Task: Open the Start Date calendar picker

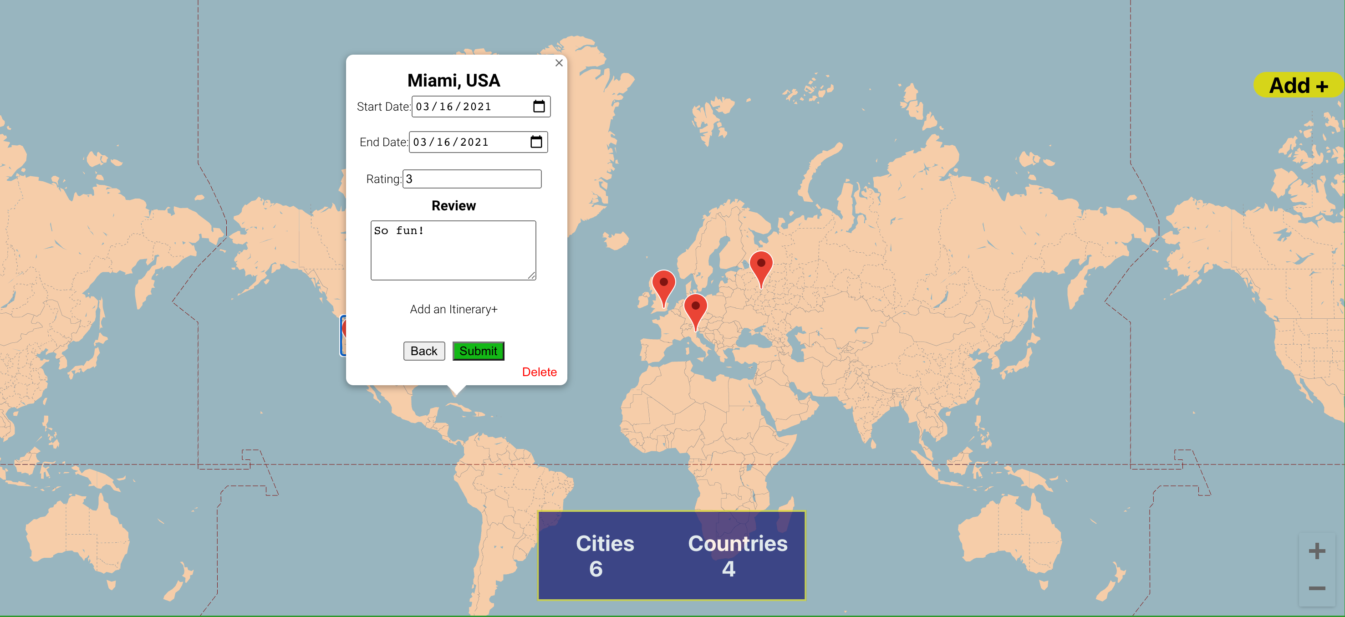Action: pyautogui.click(x=538, y=107)
